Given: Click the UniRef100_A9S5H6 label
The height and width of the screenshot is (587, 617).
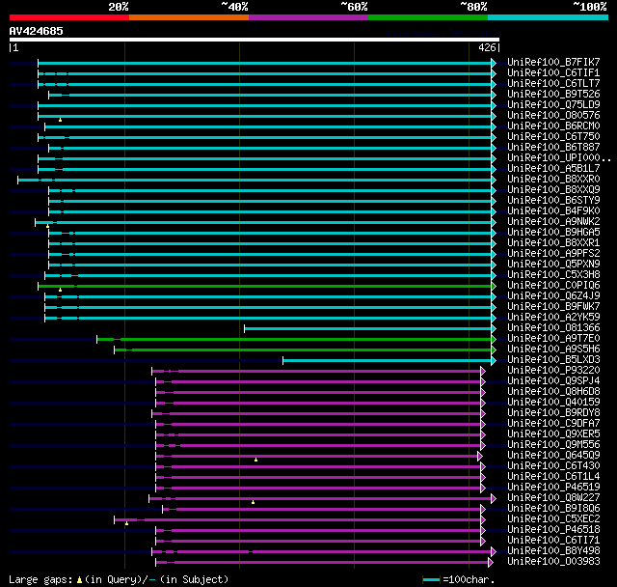Looking at the screenshot, I should (553, 349).
